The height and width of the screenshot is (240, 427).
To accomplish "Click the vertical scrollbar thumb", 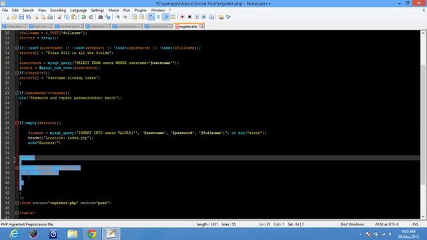I will coord(423,125).
